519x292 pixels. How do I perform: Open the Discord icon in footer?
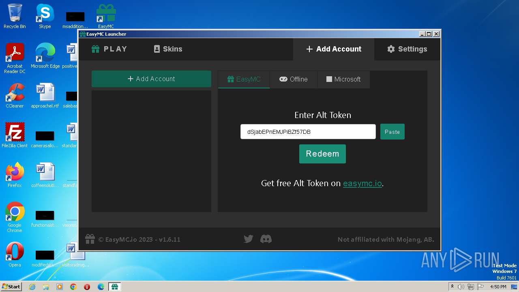tap(266, 239)
